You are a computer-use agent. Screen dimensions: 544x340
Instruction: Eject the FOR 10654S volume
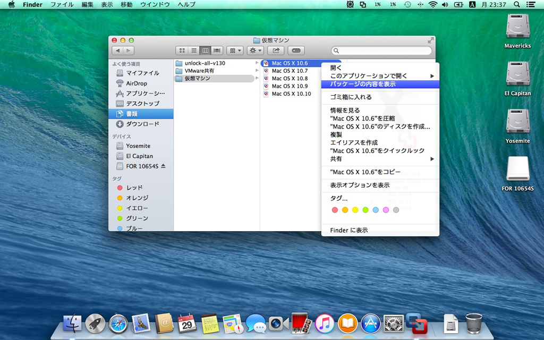164,166
